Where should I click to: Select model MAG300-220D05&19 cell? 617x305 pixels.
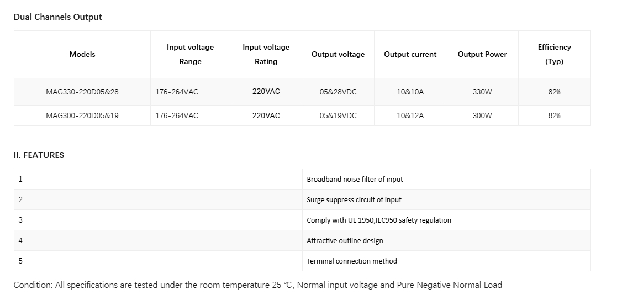[x=82, y=115]
